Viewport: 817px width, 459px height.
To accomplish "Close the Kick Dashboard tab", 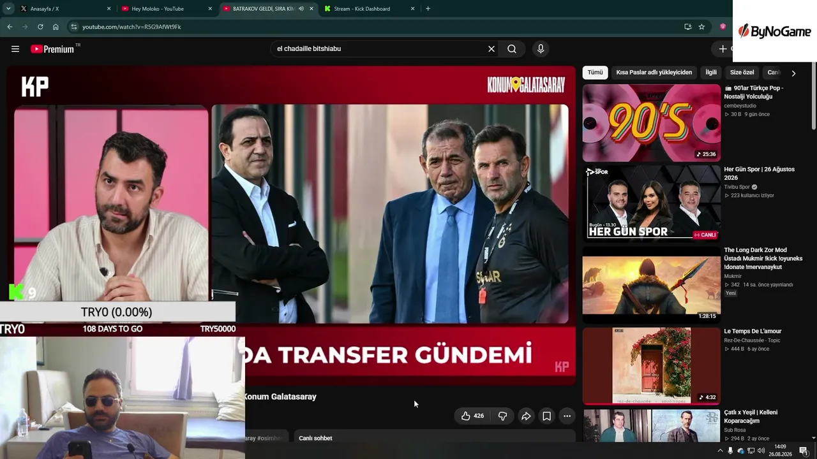I will tap(413, 9).
